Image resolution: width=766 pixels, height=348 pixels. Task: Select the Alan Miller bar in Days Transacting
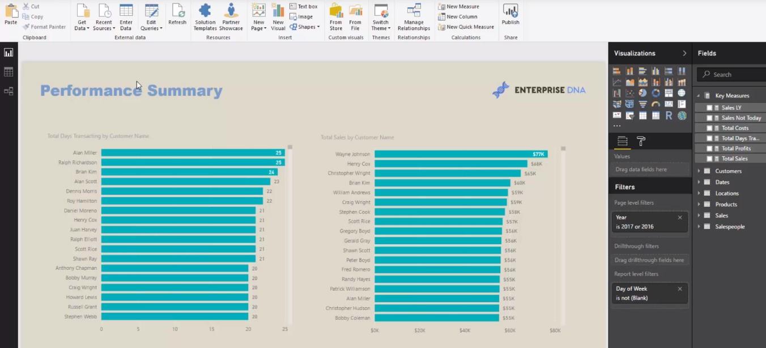tap(193, 153)
